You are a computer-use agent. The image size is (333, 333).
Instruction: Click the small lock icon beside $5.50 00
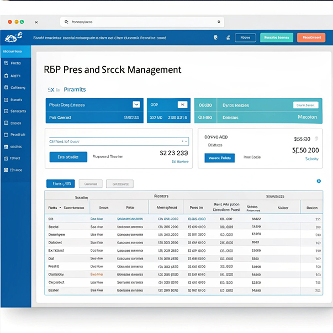(316, 139)
